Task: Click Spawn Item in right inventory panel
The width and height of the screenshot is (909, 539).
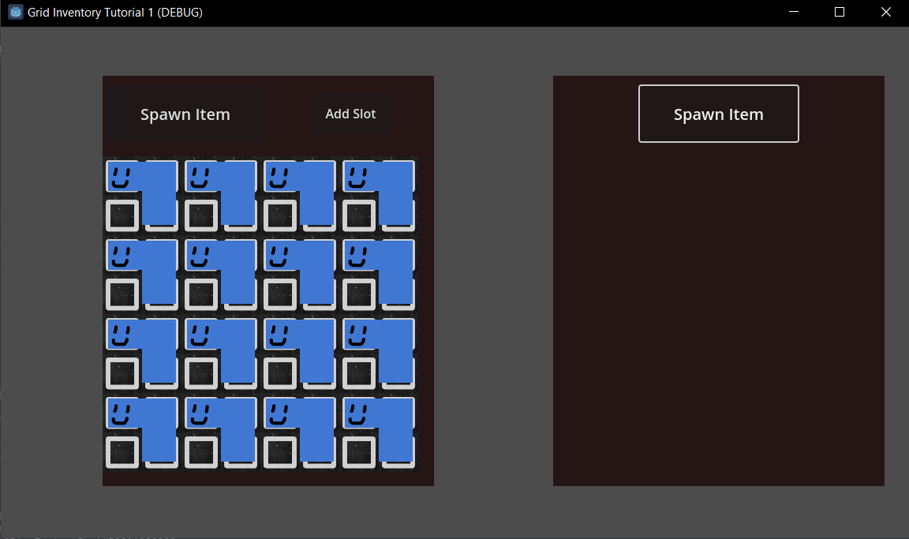Action: tap(718, 114)
